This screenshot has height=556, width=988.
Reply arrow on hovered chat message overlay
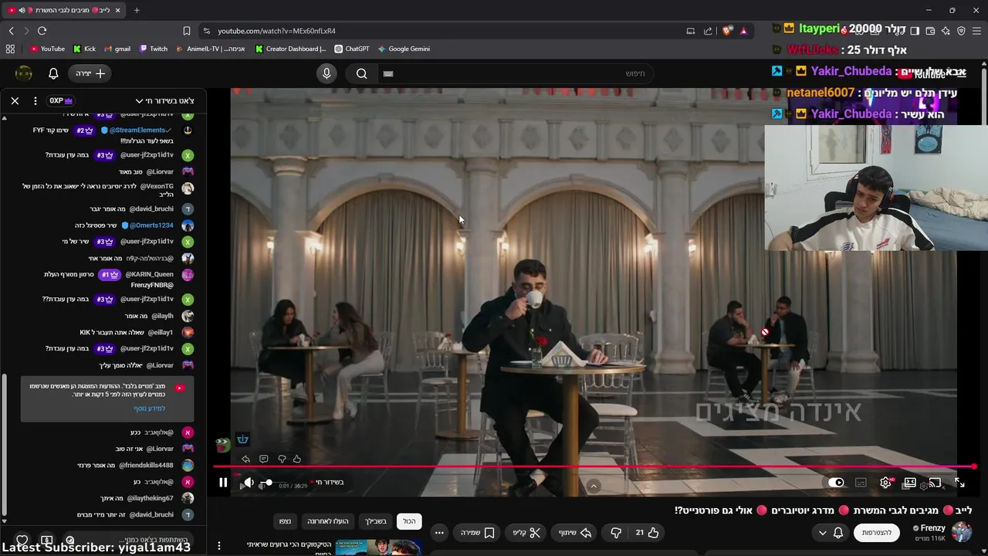click(x=245, y=459)
